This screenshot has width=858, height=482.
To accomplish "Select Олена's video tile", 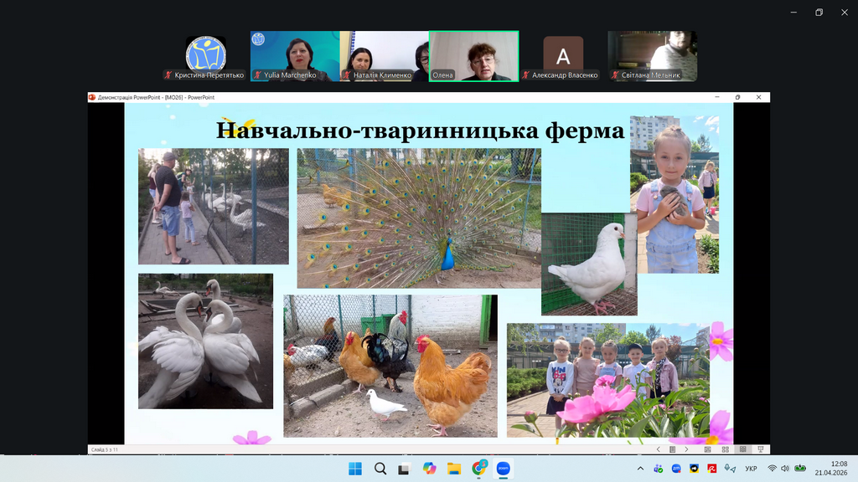I will point(473,56).
